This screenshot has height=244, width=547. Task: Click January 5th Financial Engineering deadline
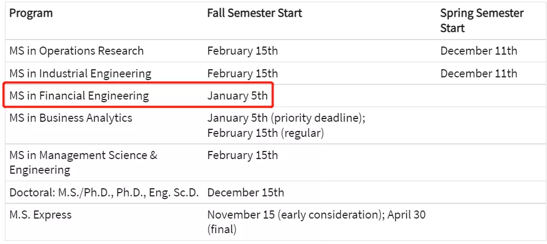point(237,96)
